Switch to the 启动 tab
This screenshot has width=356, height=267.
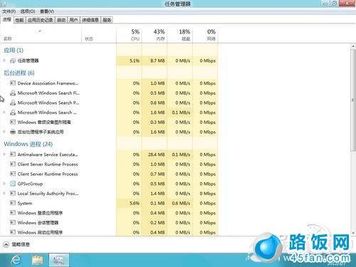[x=61, y=20]
